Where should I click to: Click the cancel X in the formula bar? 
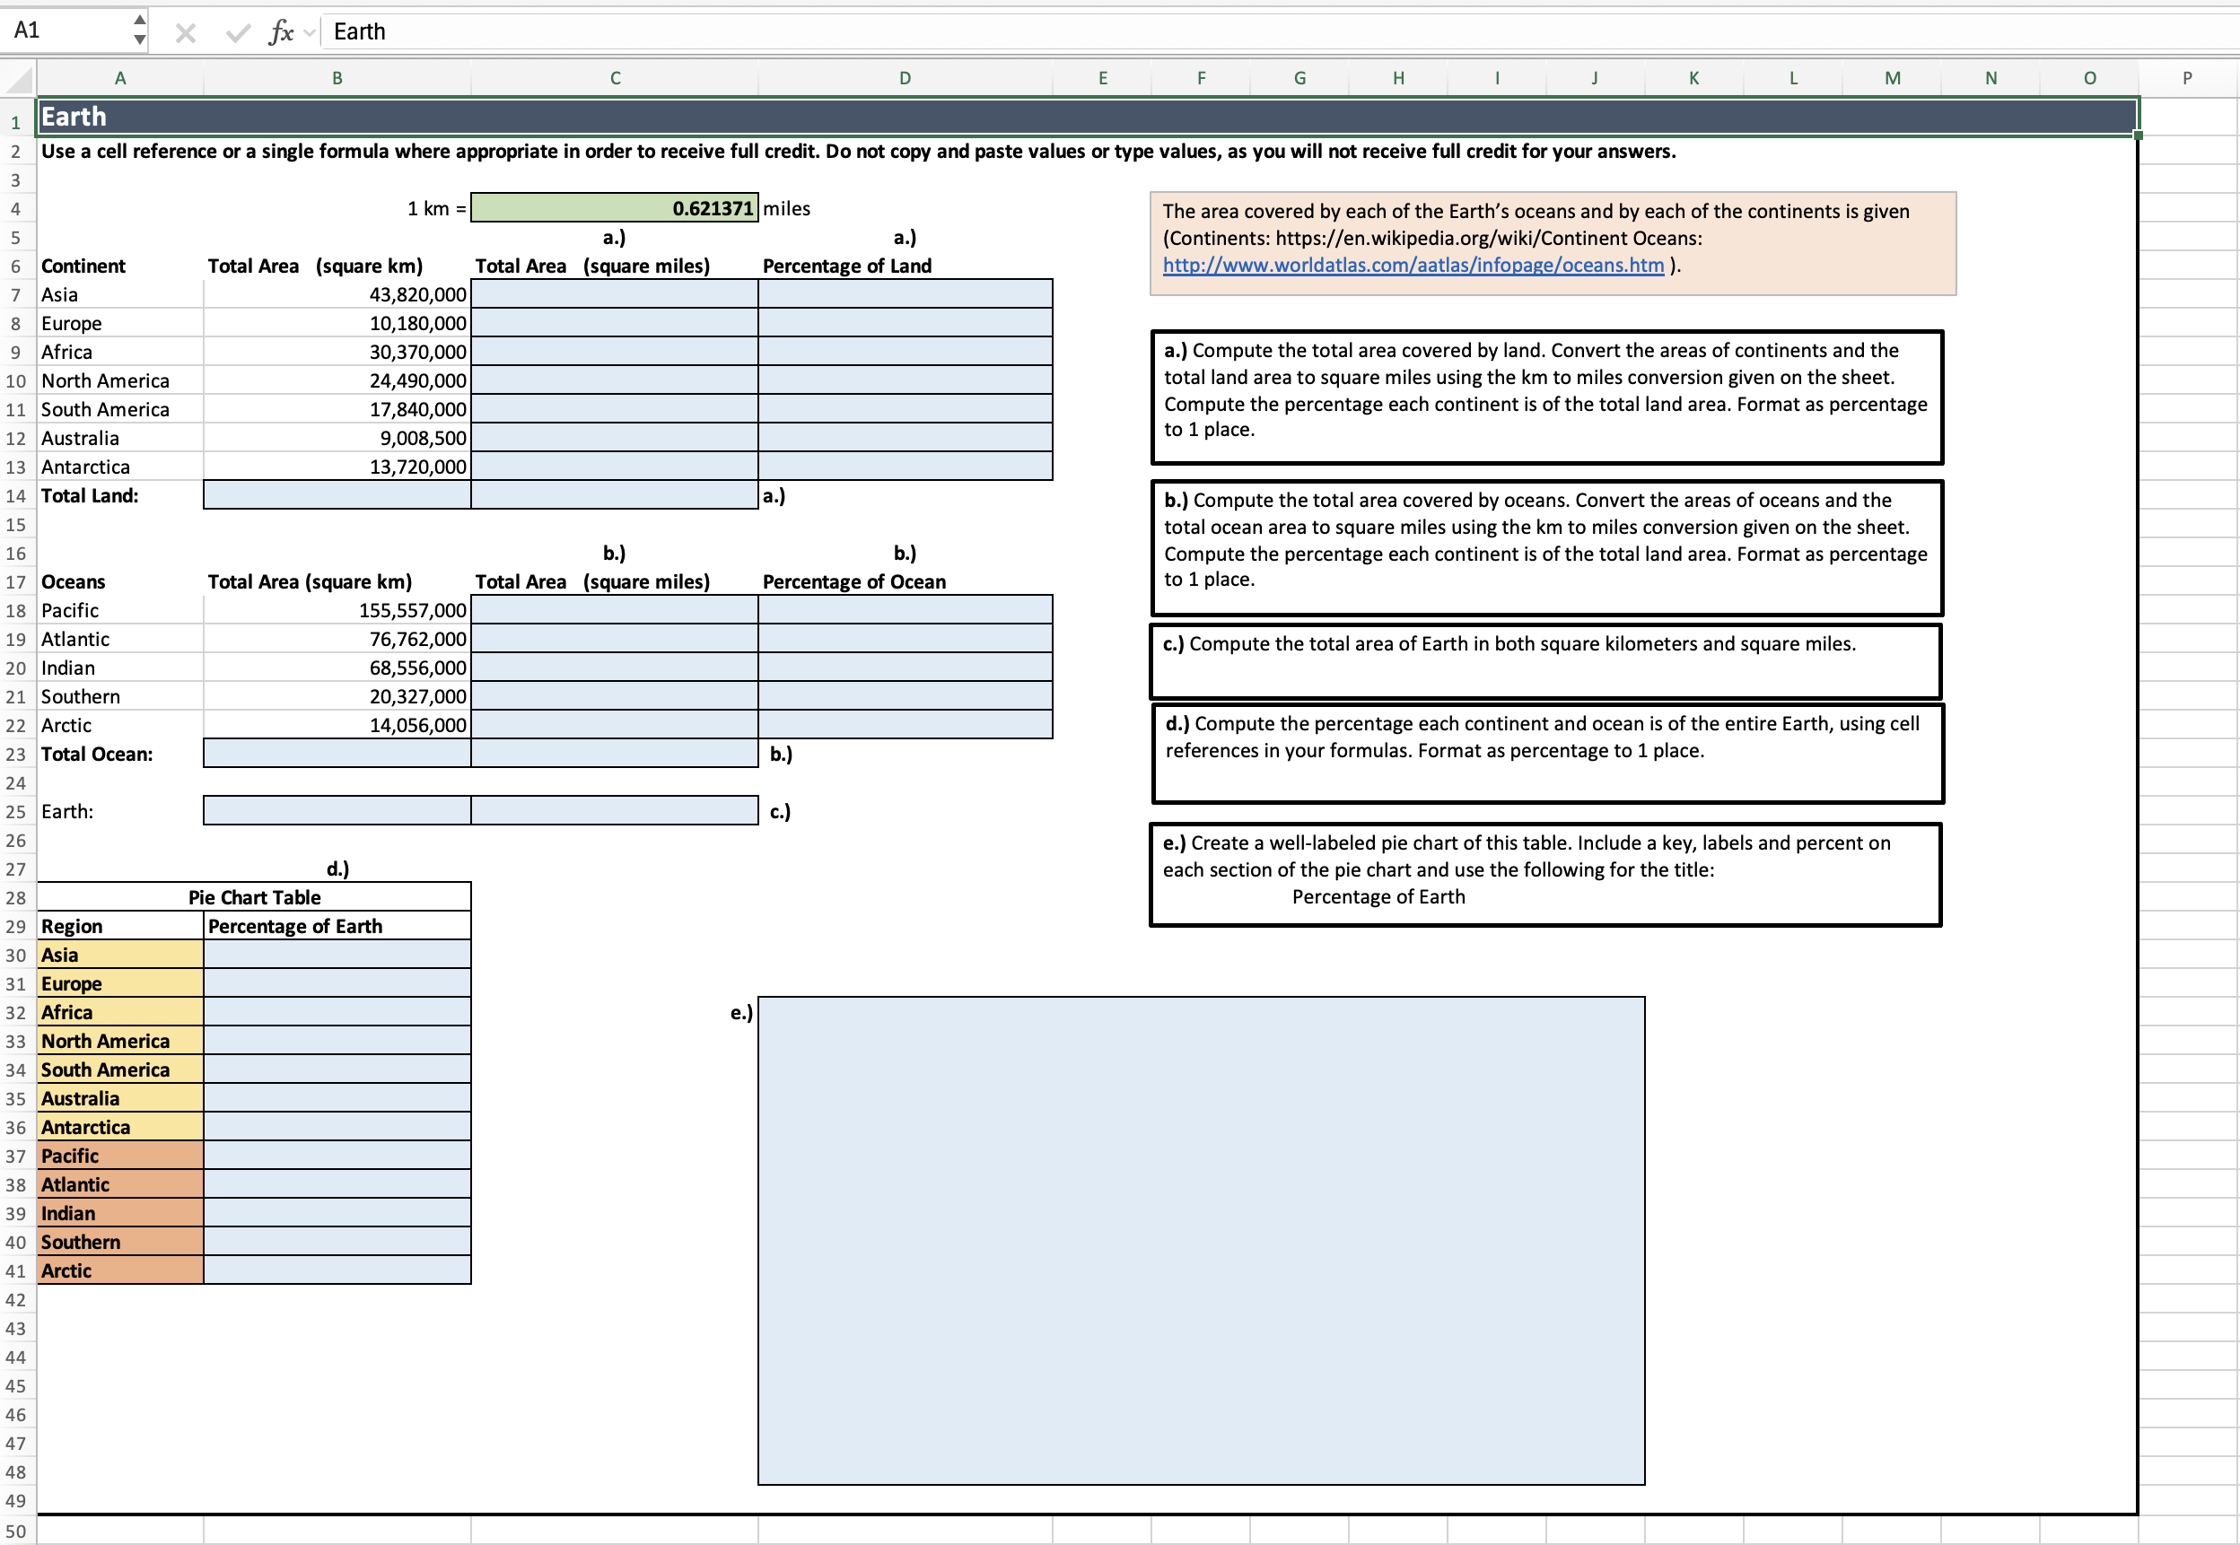coord(185,31)
